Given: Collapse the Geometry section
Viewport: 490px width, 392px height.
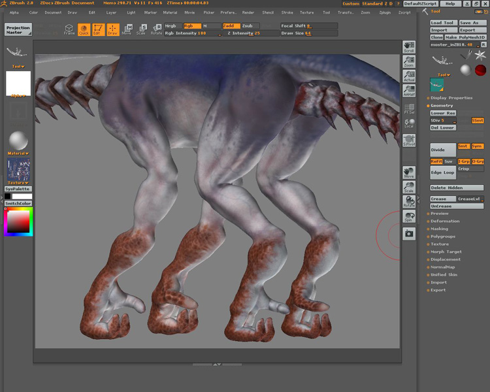Looking at the screenshot, I should pyautogui.click(x=442, y=106).
